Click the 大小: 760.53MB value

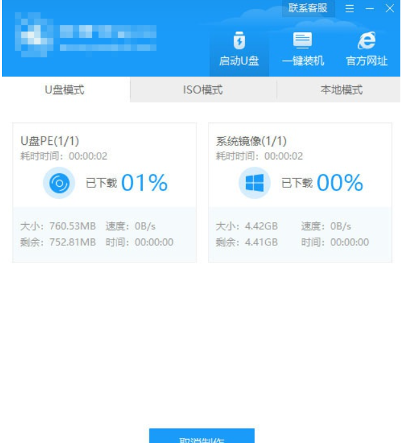tap(58, 226)
